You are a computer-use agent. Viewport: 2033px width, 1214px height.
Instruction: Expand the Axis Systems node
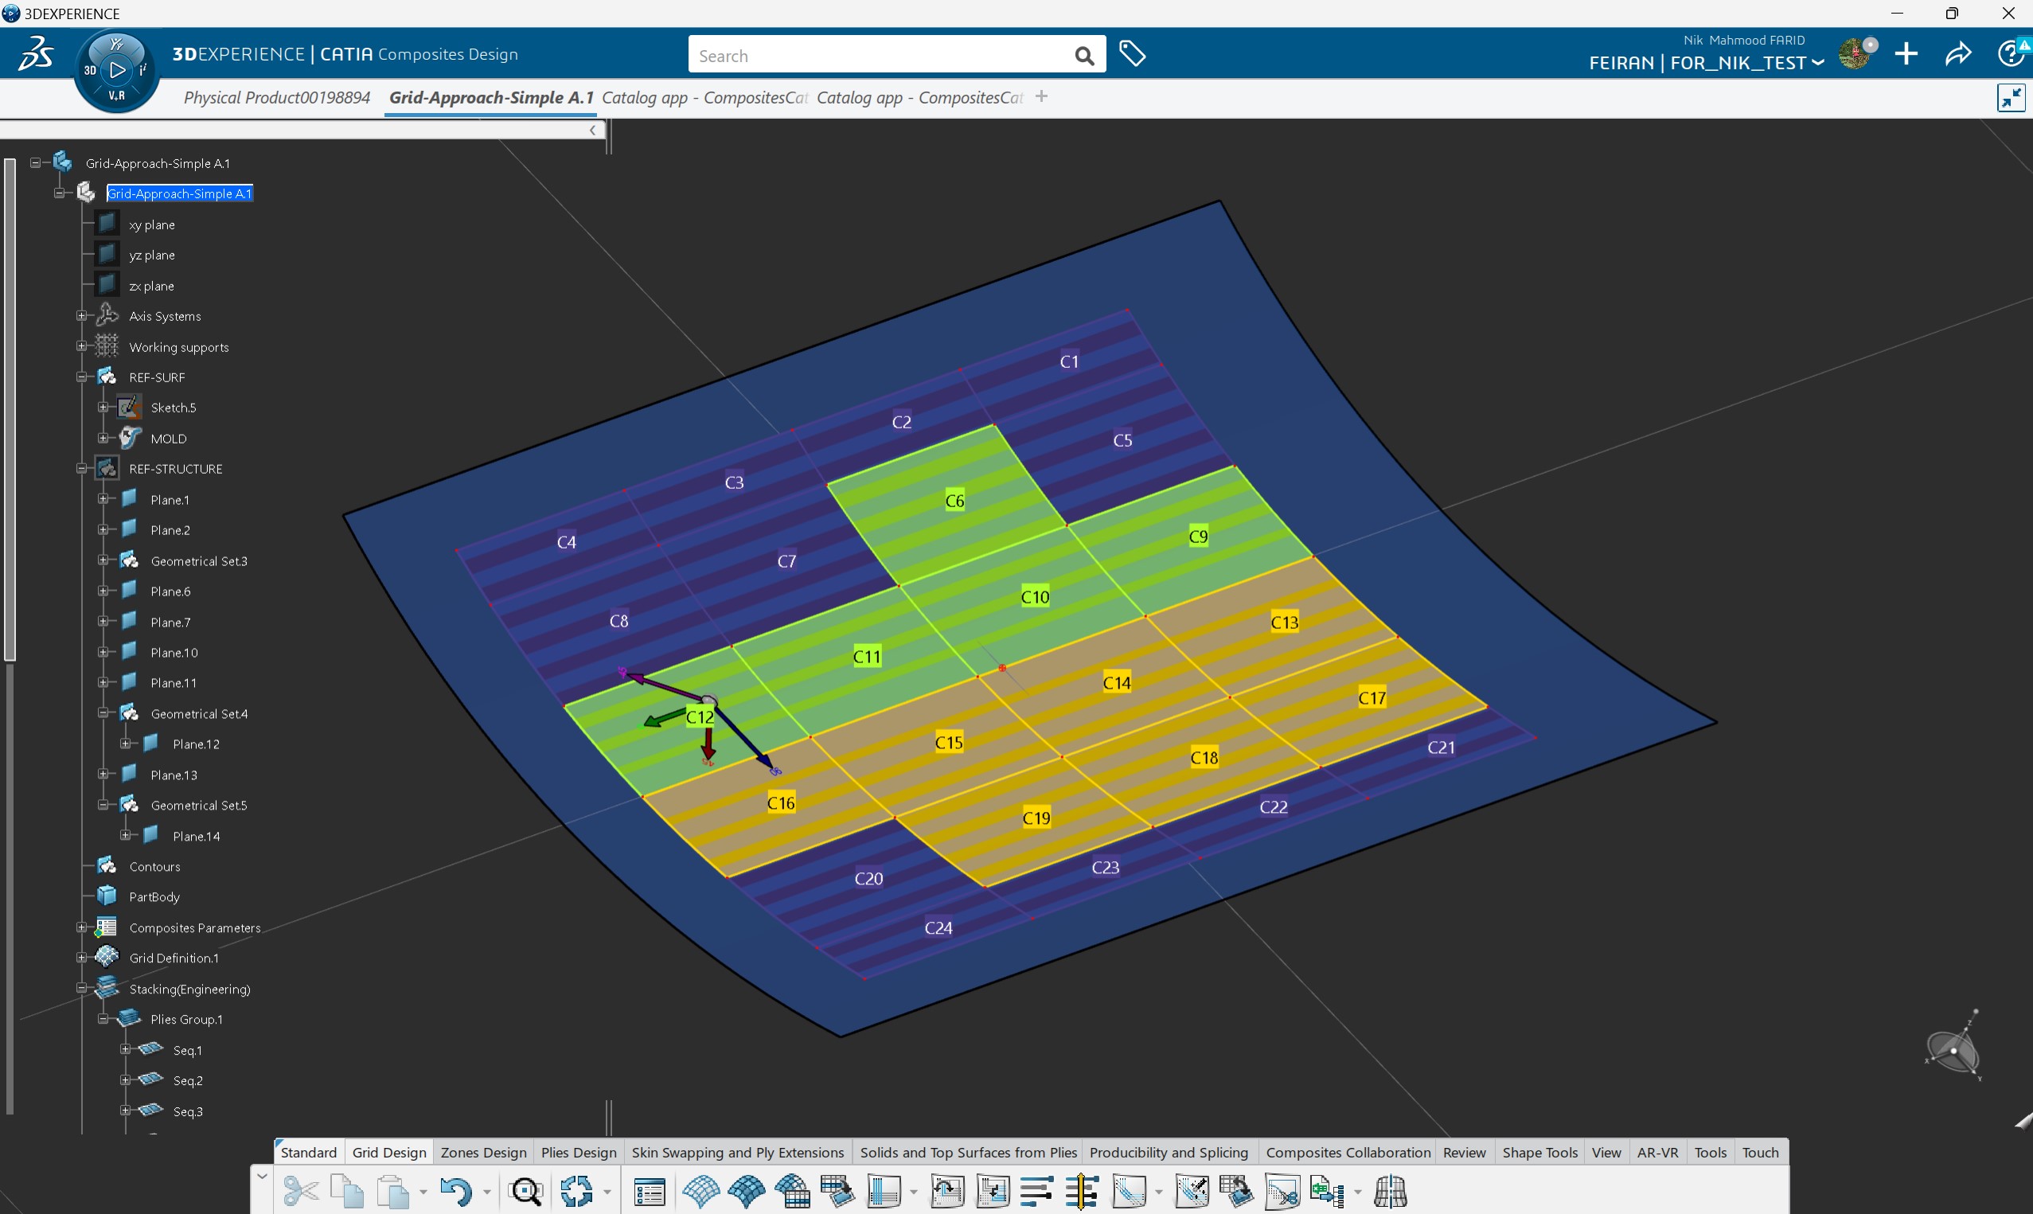point(82,316)
